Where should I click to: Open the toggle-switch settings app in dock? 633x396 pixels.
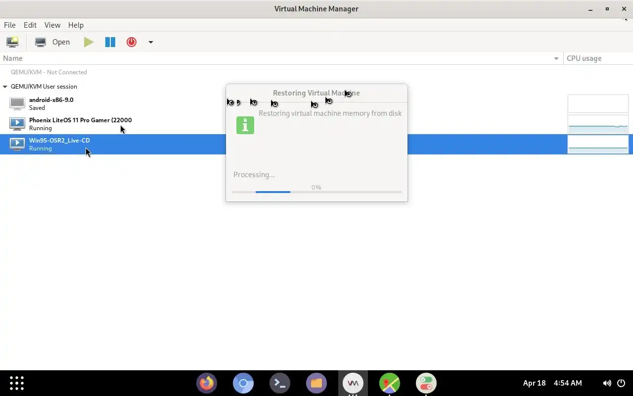[426, 383]
